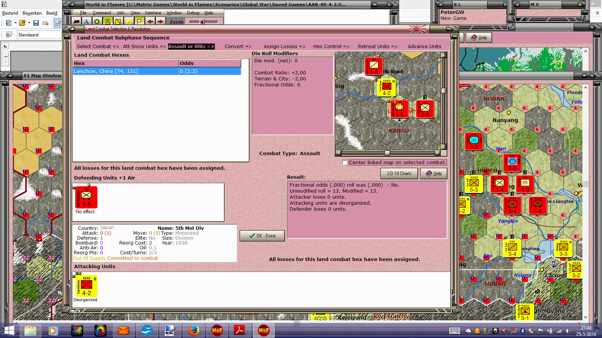Open the folder icon dropdown arrow

(29, 23)
